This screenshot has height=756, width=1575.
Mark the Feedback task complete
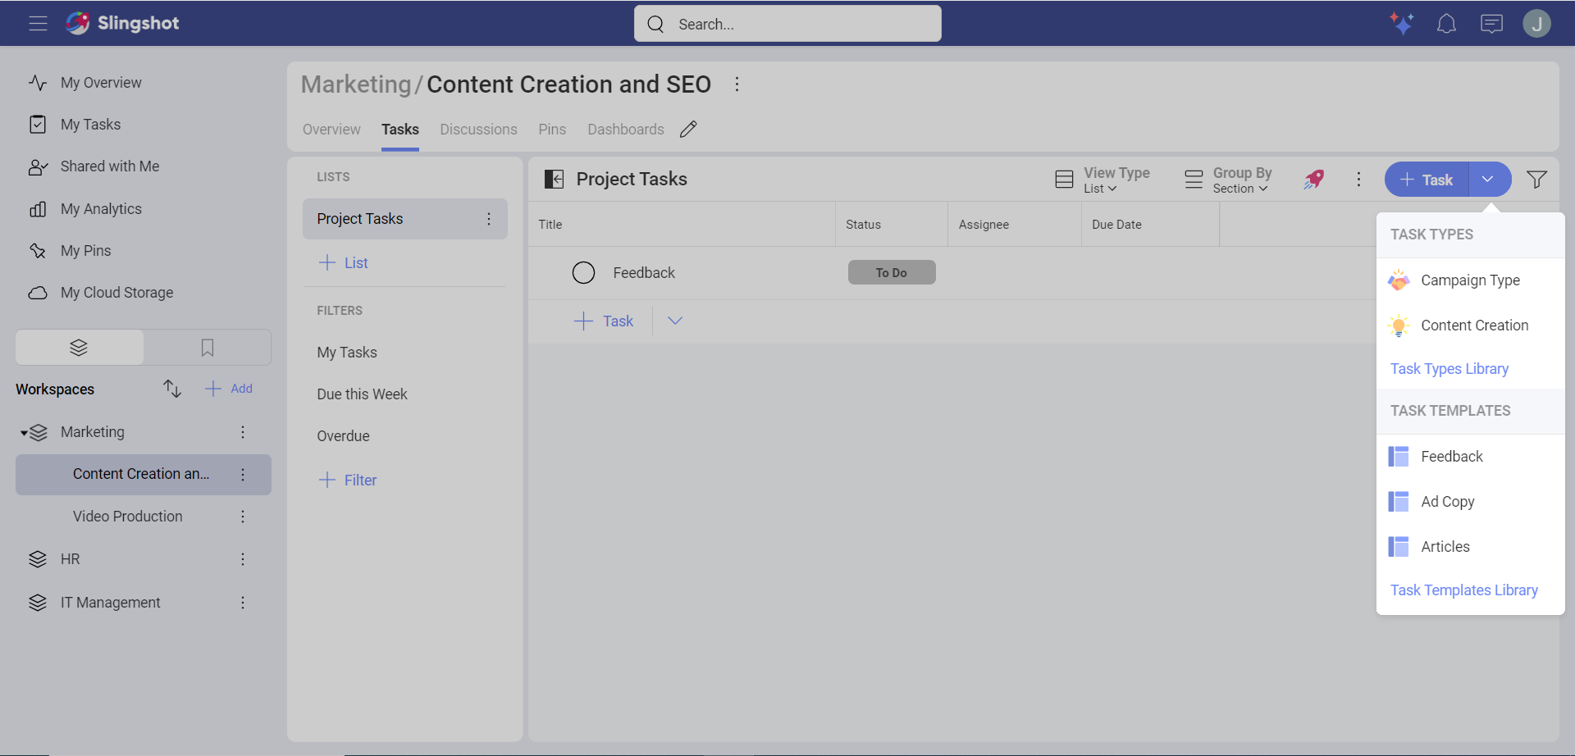click(583, 273)
